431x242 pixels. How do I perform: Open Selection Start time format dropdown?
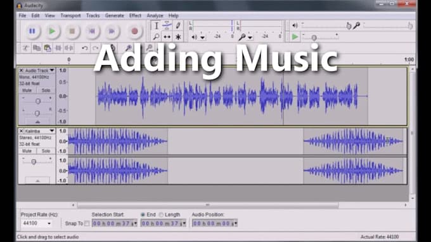136,224
